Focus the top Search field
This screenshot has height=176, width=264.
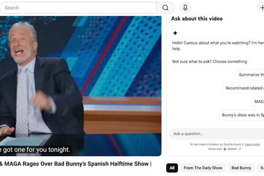[x=78, y=8]
